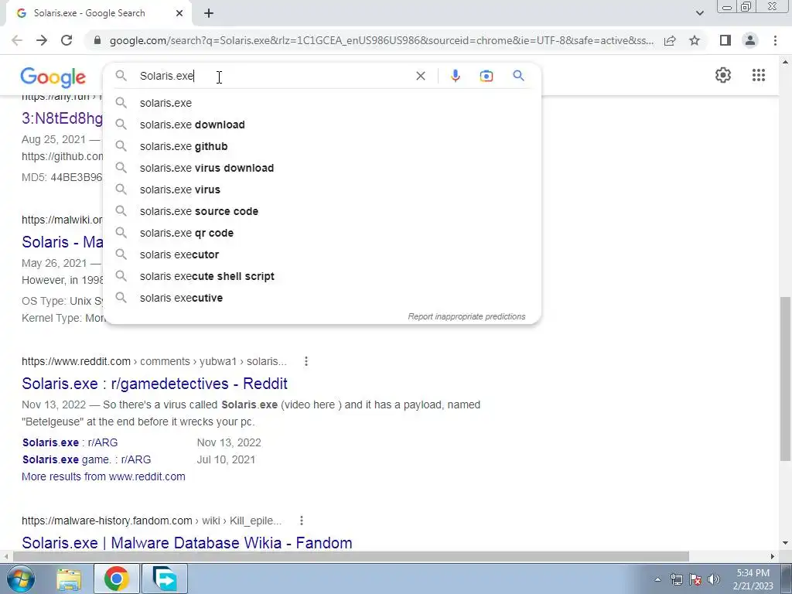Open tab search dropdown arrow
Image resolution: width=792 pixels, height=594 pixels.
[x=699, y=13]
